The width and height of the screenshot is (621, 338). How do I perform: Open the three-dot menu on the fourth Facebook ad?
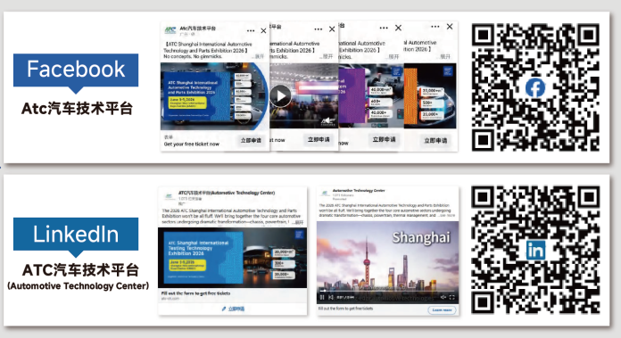click(435, 27)
